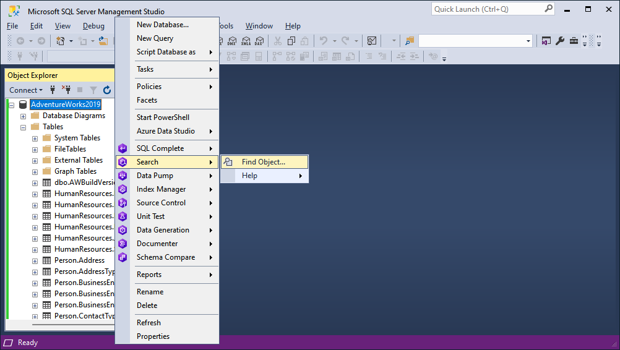
Task: Click the Copy icon in toolbar
Action: [x=291, y=41]
